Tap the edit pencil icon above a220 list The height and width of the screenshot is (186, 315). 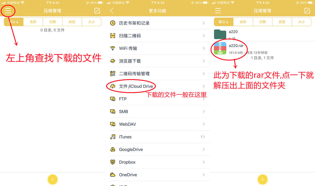[307, 11]
